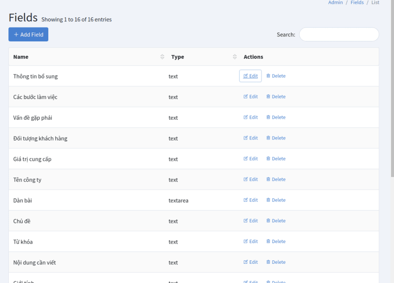This screenshot has width=394, height=283.
Task: Edit the Chủ đề field
Action: point(251,220)
